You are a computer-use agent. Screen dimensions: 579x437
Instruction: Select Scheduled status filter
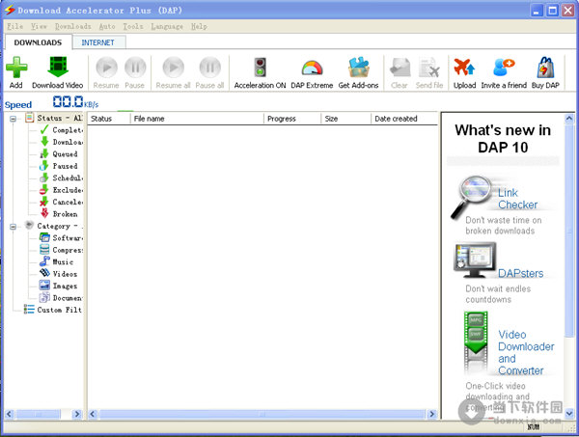[x=62, y=178]
